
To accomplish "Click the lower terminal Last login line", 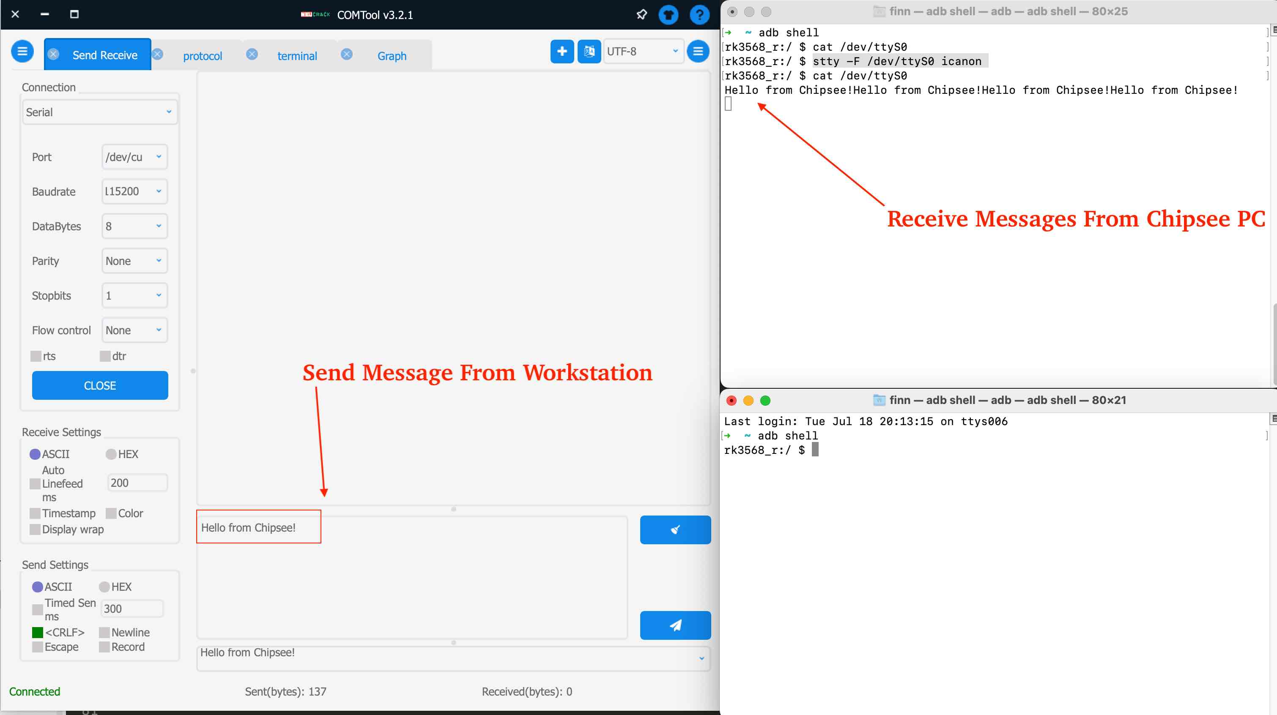I will pos(866,421).
